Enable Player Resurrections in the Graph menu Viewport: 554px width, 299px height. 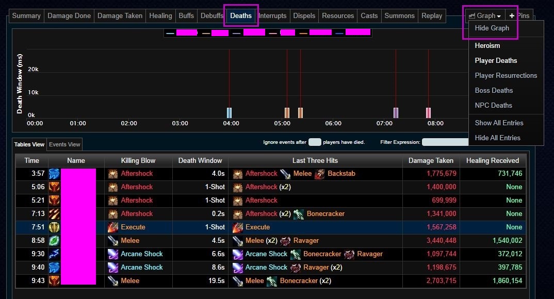[x=506, y=75]
